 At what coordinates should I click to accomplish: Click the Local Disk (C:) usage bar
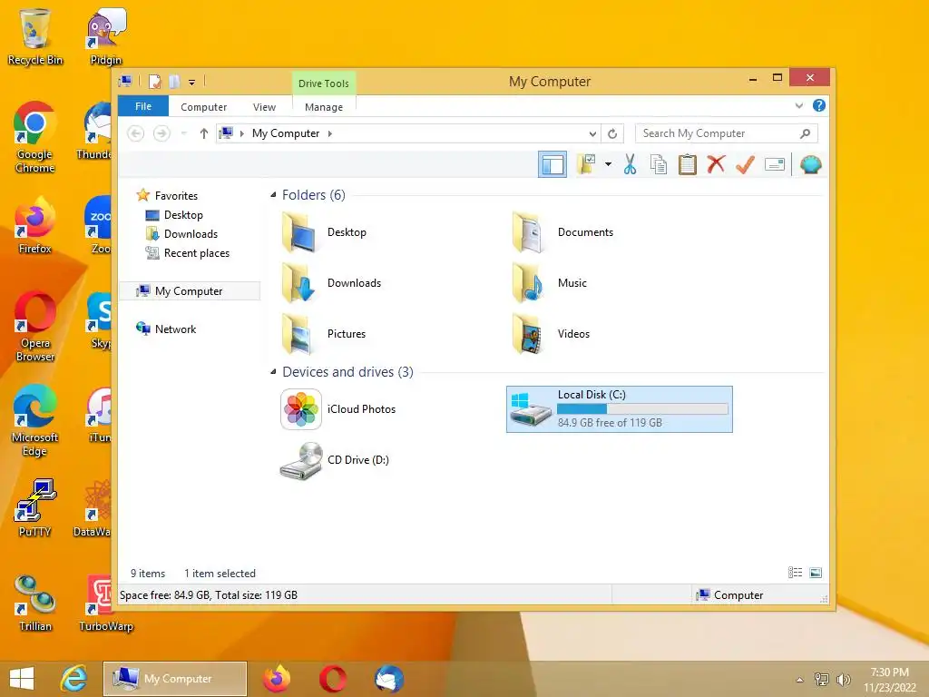[x=642, y=409]
